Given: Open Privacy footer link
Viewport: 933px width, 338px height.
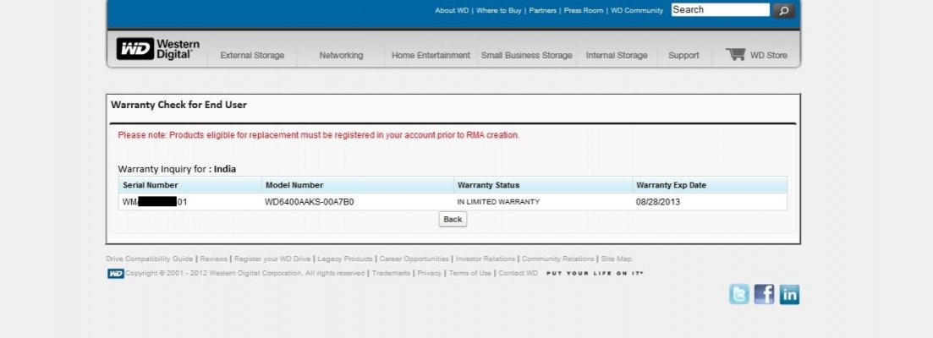Looking at the screenshot, I should (429, 273).
